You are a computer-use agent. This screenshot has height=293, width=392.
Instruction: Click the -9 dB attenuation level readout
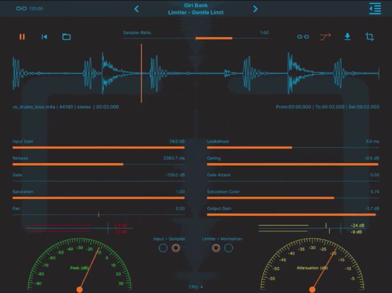356,232
